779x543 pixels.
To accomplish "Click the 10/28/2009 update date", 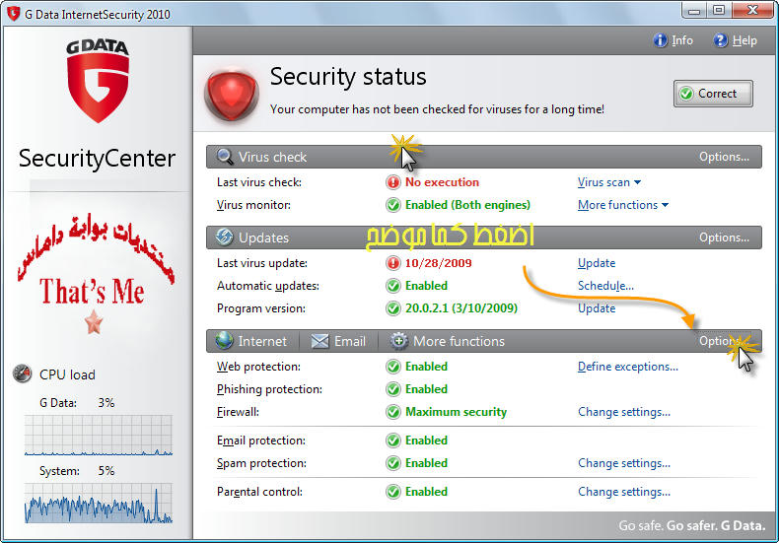I will (x=438, y=263).
